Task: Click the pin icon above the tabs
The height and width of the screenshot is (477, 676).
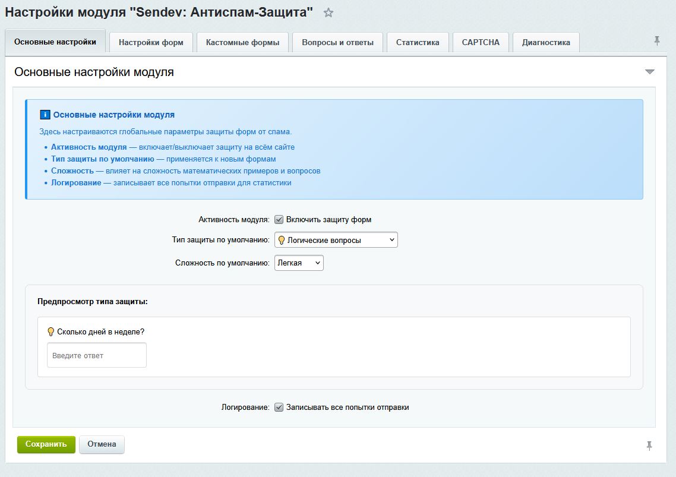Action: 656,40
